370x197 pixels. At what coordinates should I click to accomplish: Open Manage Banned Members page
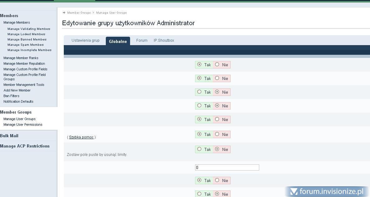pyautogui.click(x=27, y=40)
